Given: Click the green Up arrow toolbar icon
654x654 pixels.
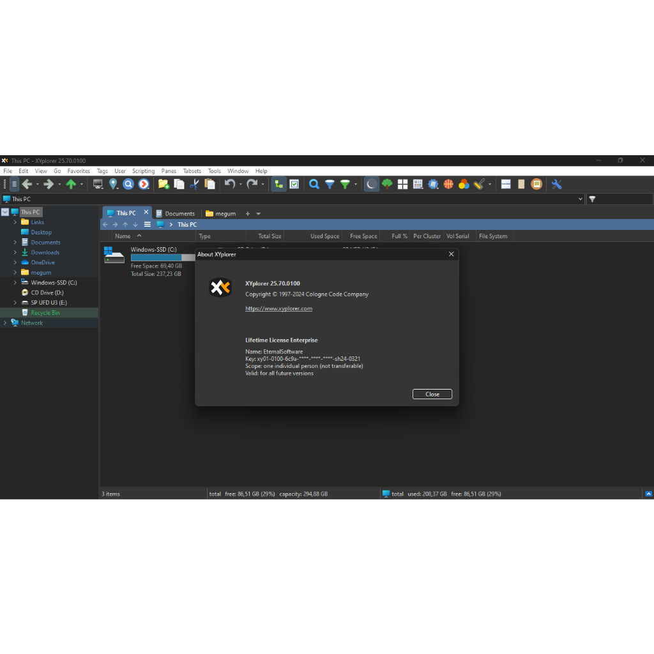Looking at the screenshot, I should point(71,185).
